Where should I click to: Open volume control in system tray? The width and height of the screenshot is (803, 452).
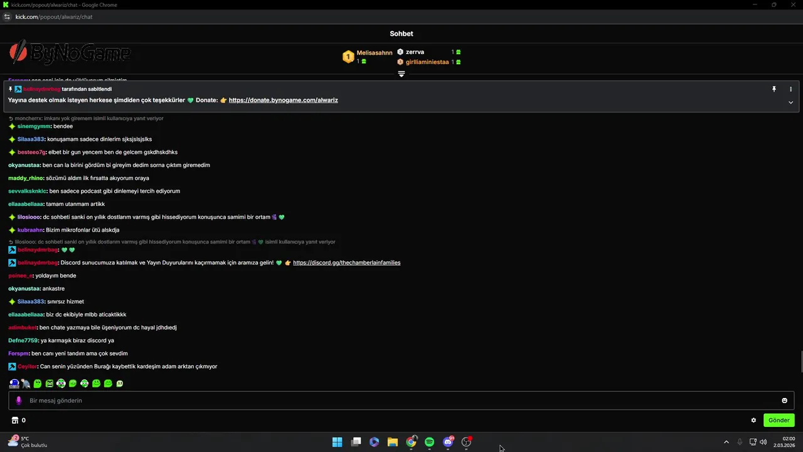coord(763,442)
